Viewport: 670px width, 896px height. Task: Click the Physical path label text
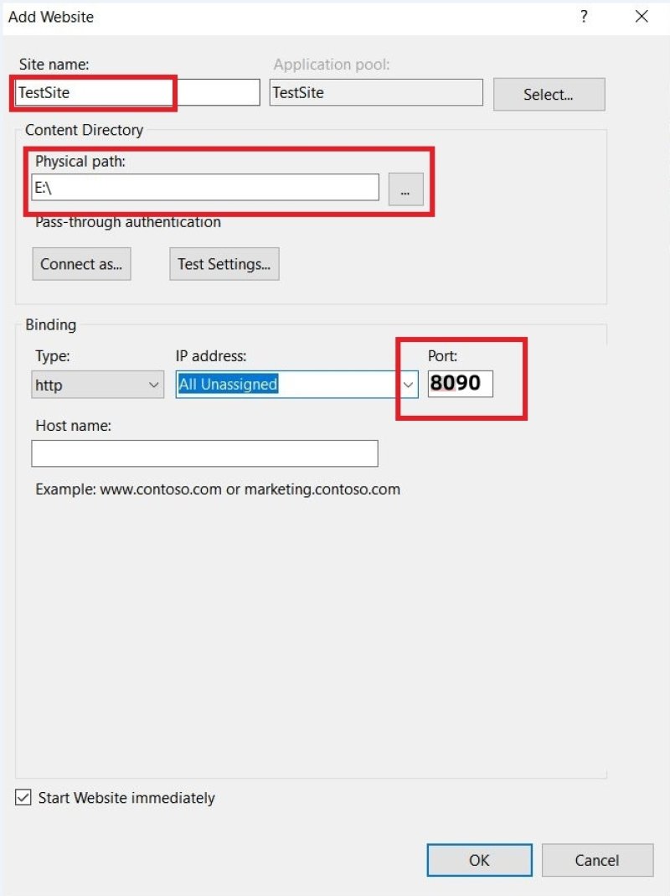80,162
